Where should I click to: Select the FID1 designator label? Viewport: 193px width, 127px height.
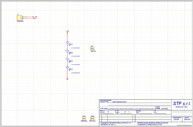click(84, 116)
